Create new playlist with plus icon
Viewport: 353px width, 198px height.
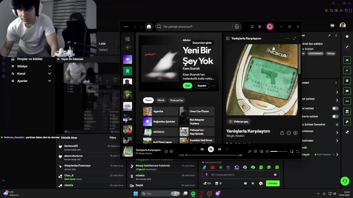127,48
